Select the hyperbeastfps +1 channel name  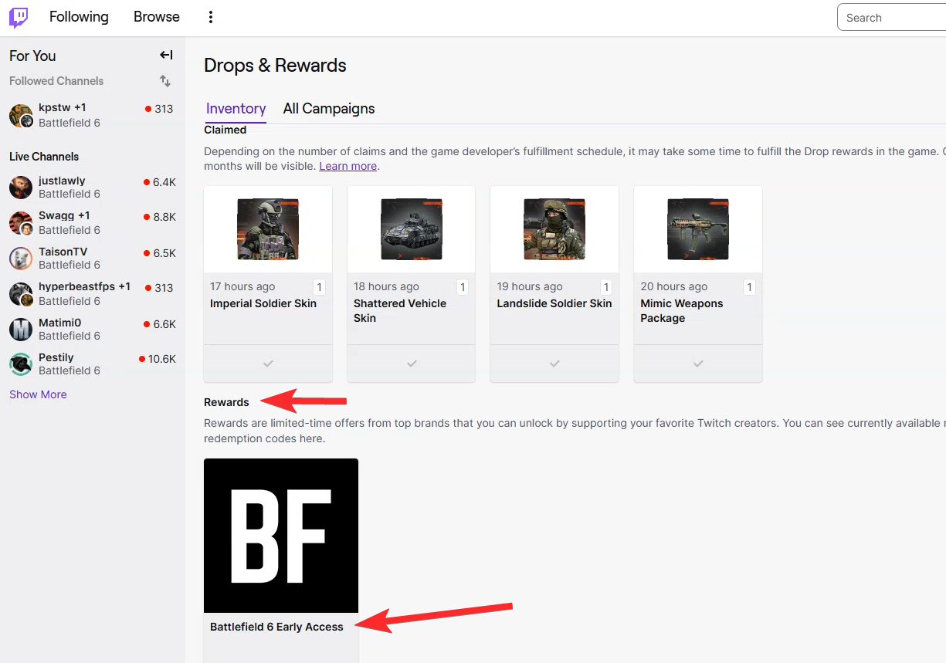tap(84, 286)
